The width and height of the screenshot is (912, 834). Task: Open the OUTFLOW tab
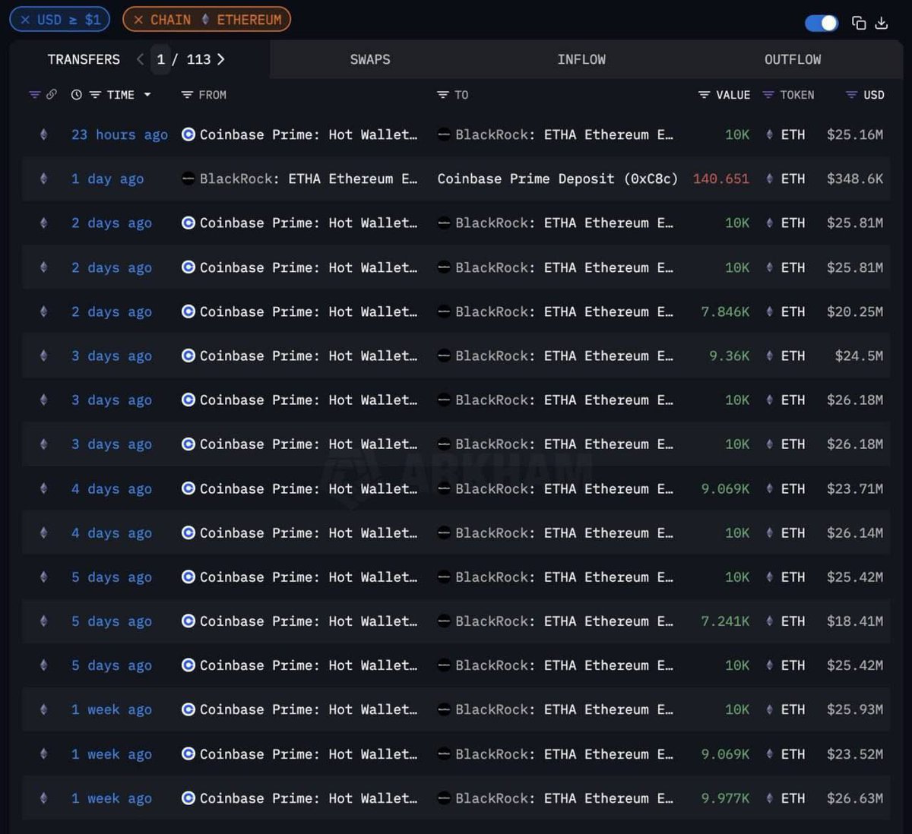click(x=793, y=58)
